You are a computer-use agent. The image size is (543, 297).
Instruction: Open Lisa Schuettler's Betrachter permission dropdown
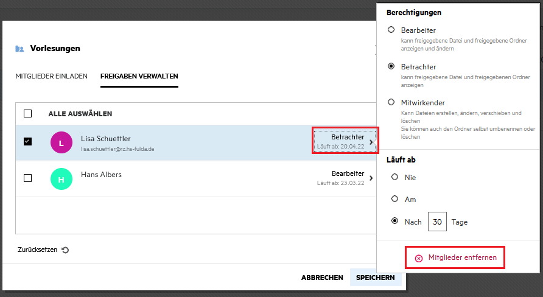tap(345, 141)
